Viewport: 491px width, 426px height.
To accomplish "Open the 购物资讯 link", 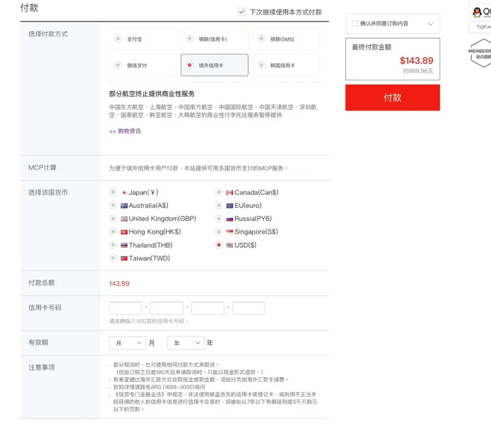I will [x=129, y=131].
